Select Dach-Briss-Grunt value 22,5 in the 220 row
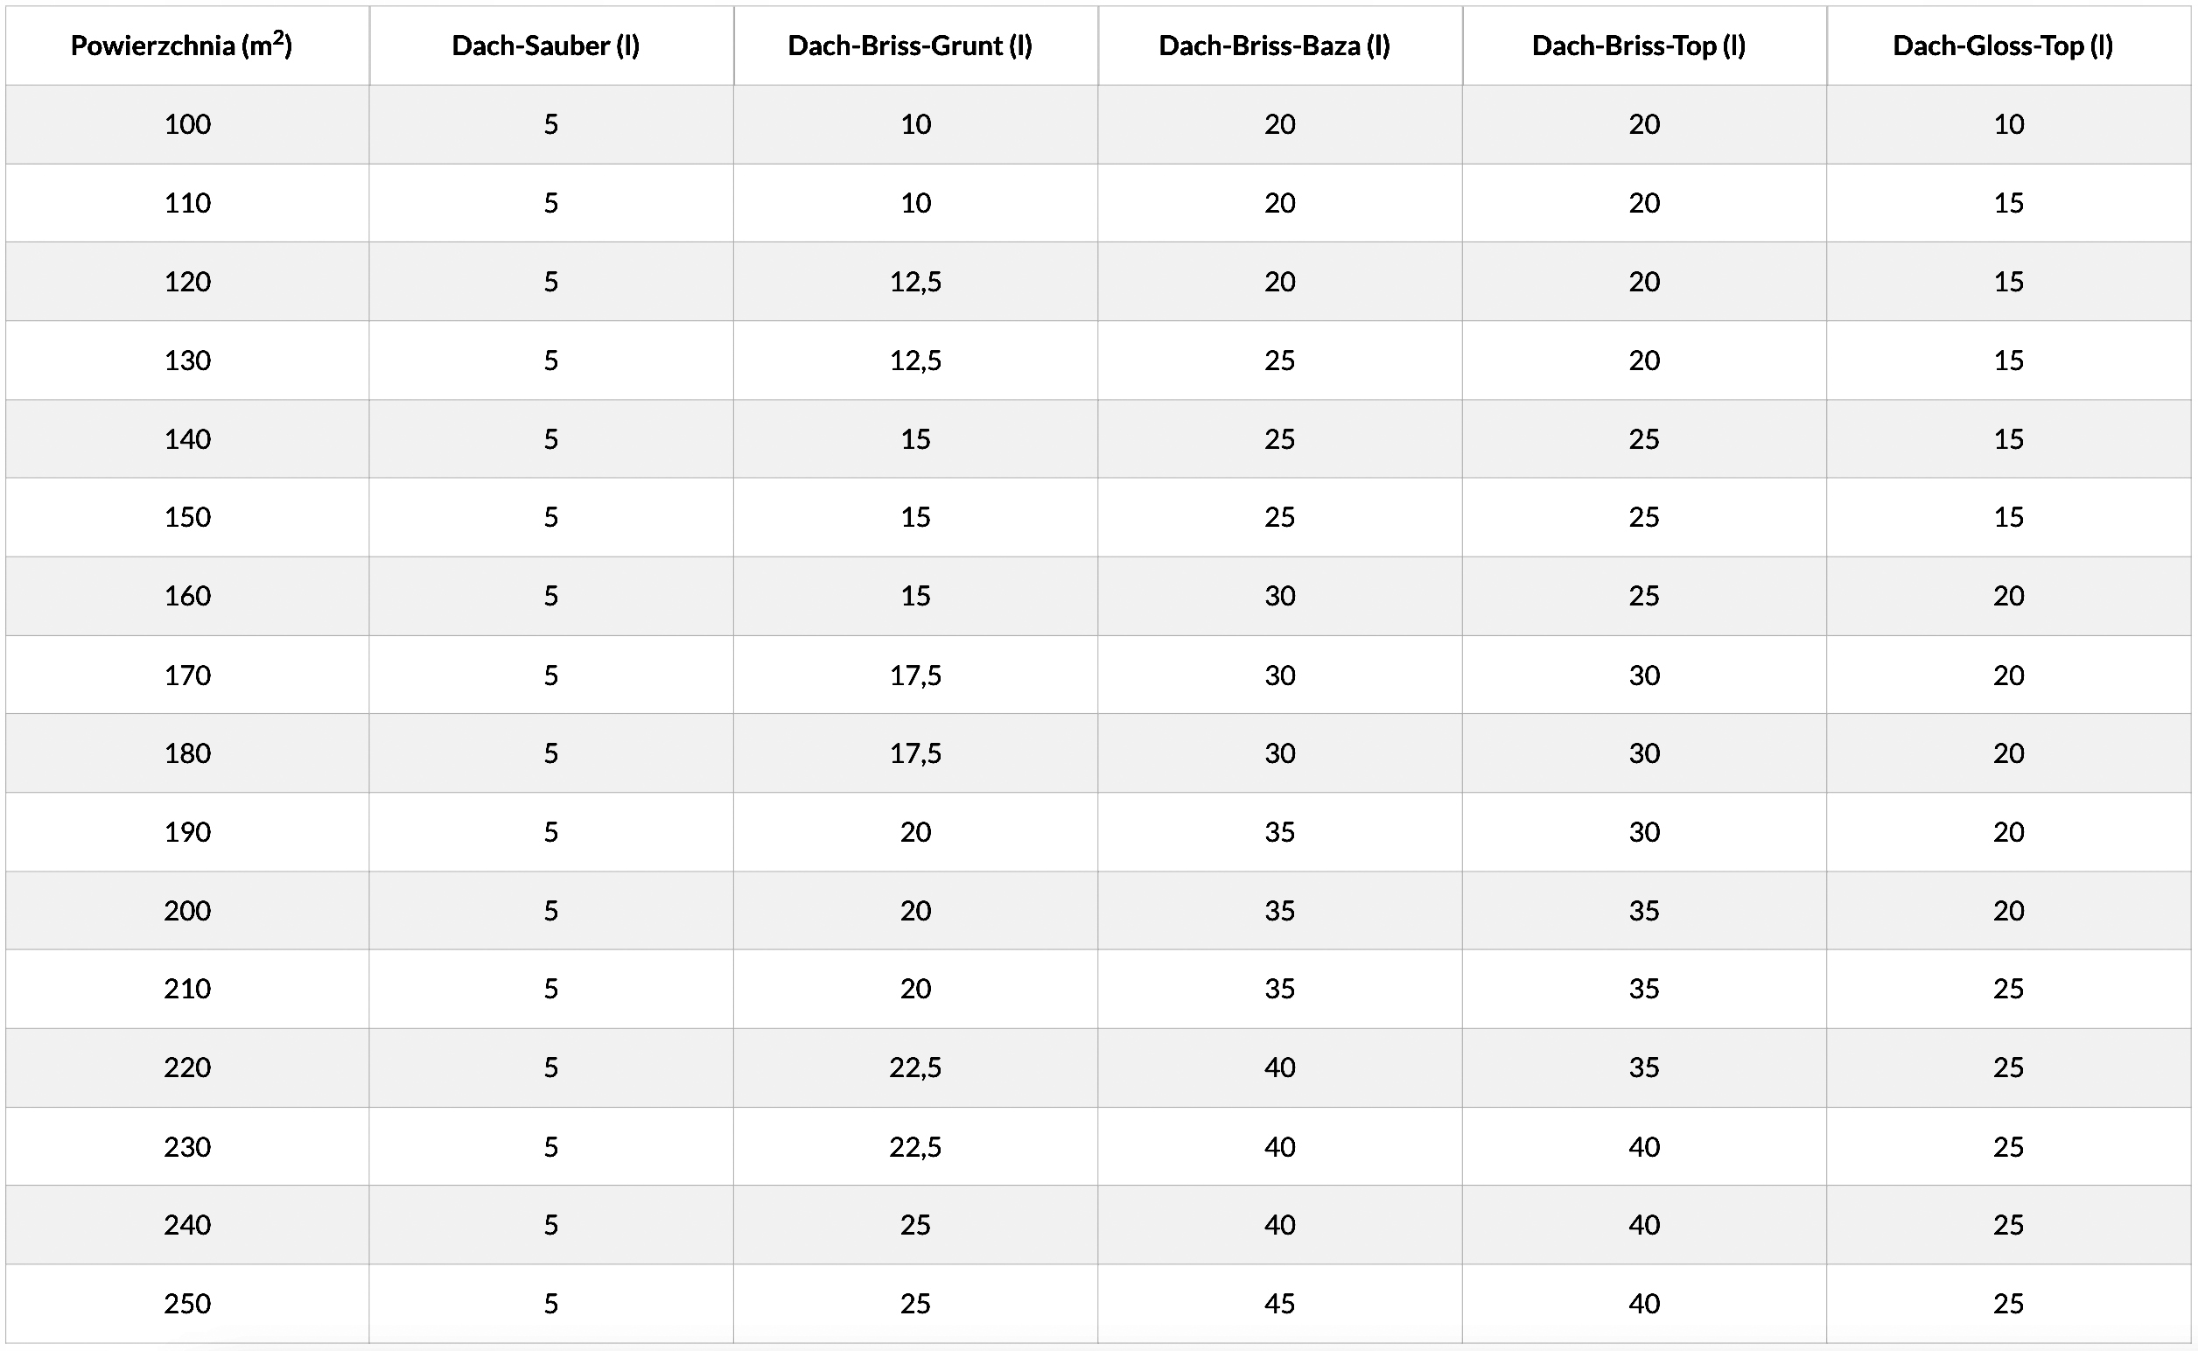The image size is (2198, 1351). click(915, 1067)
